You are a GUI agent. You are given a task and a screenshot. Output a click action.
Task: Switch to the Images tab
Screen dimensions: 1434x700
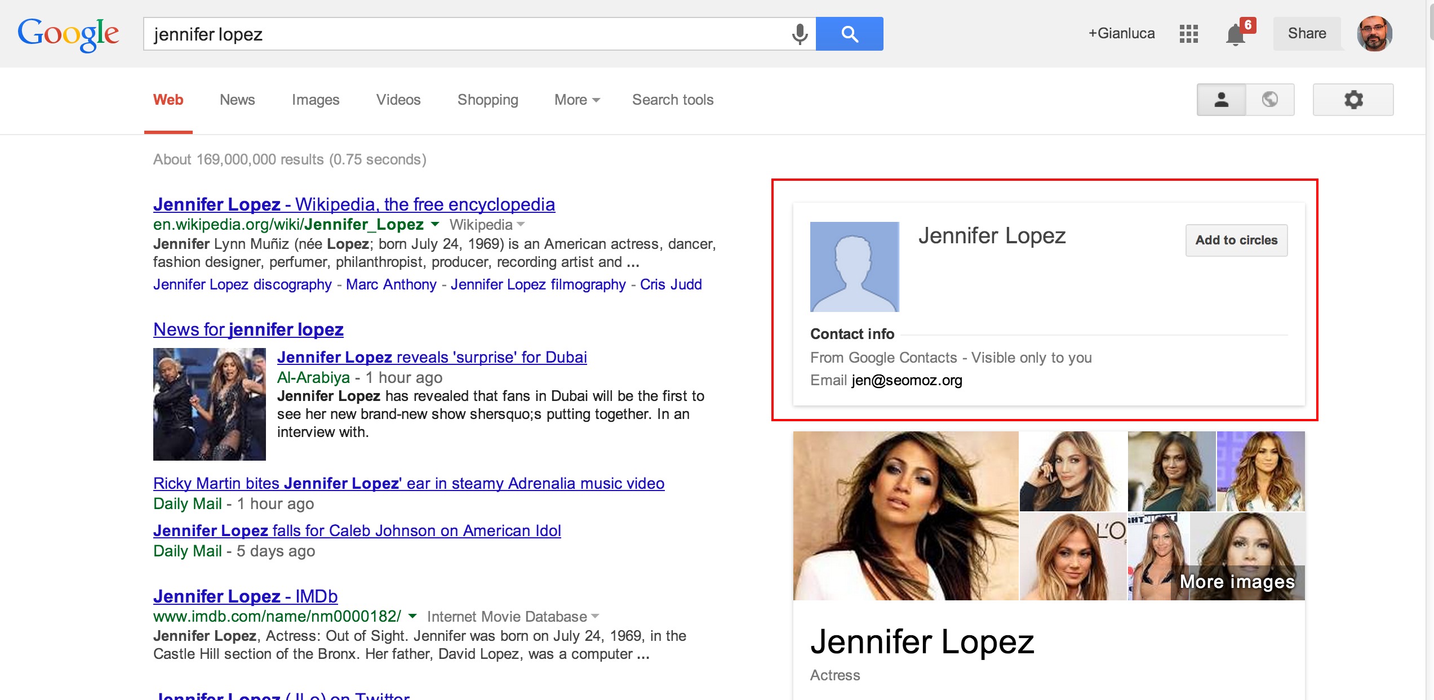coord(315,100)
